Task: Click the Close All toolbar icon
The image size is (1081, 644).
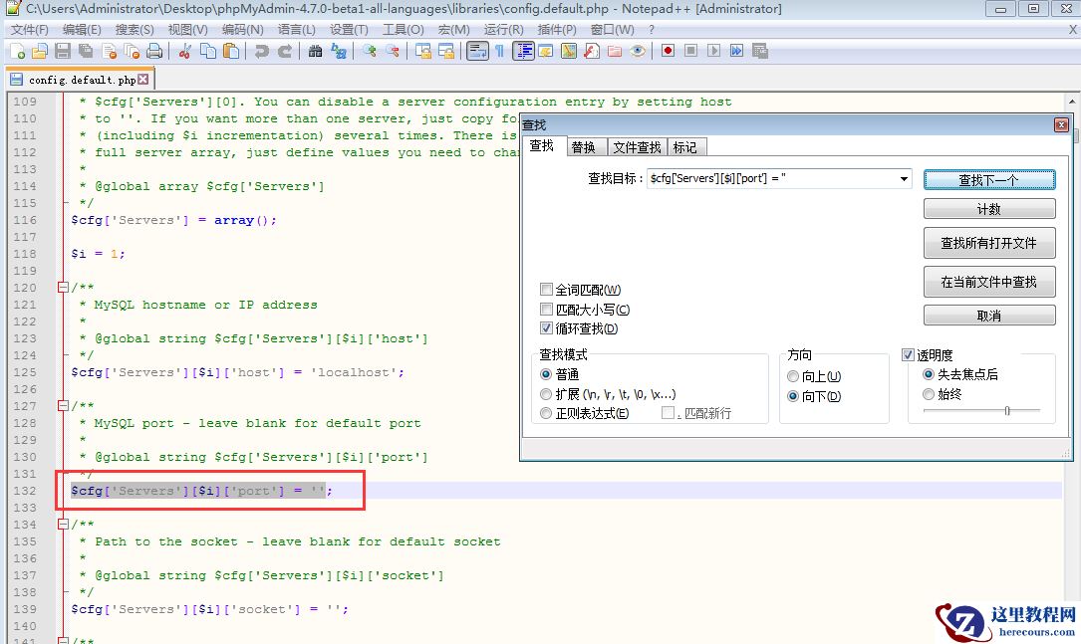Action: (132, 51)
